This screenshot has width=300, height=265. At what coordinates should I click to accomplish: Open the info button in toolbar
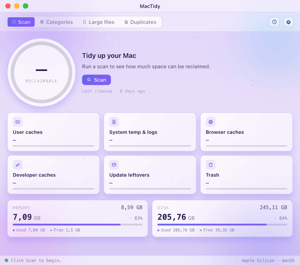point(274,22)
